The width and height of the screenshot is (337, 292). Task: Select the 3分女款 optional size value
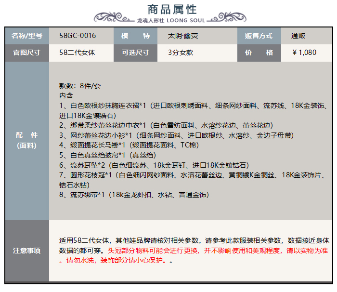coord(181,53)
